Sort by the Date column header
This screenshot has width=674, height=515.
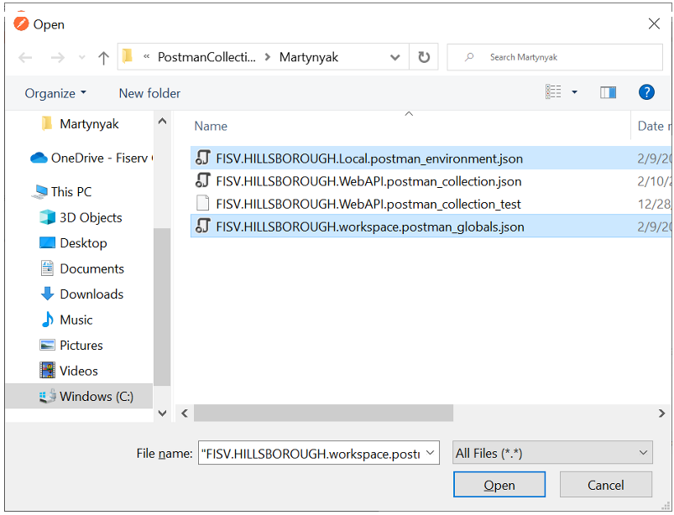tap(652, 126)
